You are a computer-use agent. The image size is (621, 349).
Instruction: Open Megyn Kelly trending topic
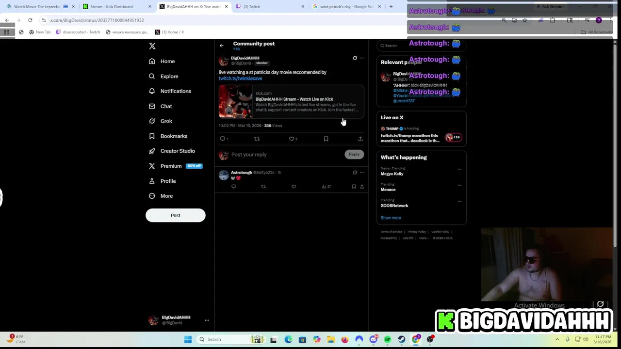(392, 174)
